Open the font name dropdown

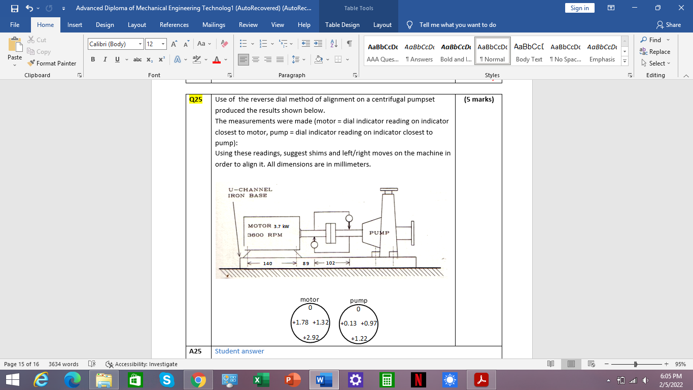click(141, 44)
